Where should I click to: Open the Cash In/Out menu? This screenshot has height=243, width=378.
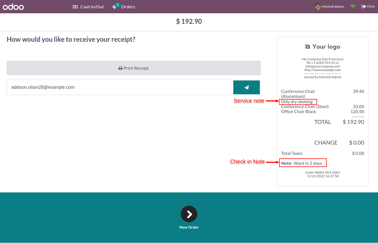[x=88, y=7]
